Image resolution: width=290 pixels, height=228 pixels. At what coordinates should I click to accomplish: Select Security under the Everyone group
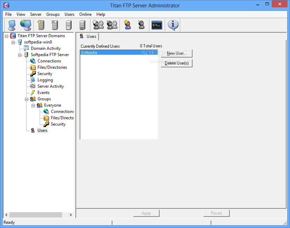tap(58, 124)
